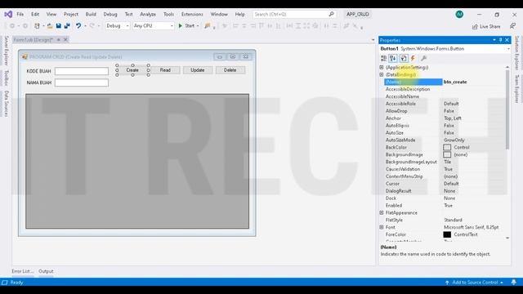The image size is (523, 294).
Task: Open the File menu
Action: click(x=20, y=15)
